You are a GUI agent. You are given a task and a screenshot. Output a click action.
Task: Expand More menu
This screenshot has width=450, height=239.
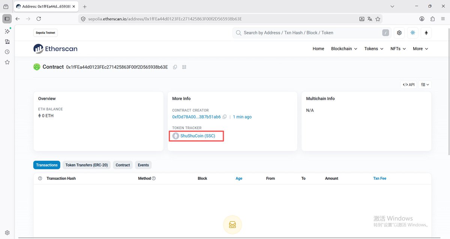[420, 49]
